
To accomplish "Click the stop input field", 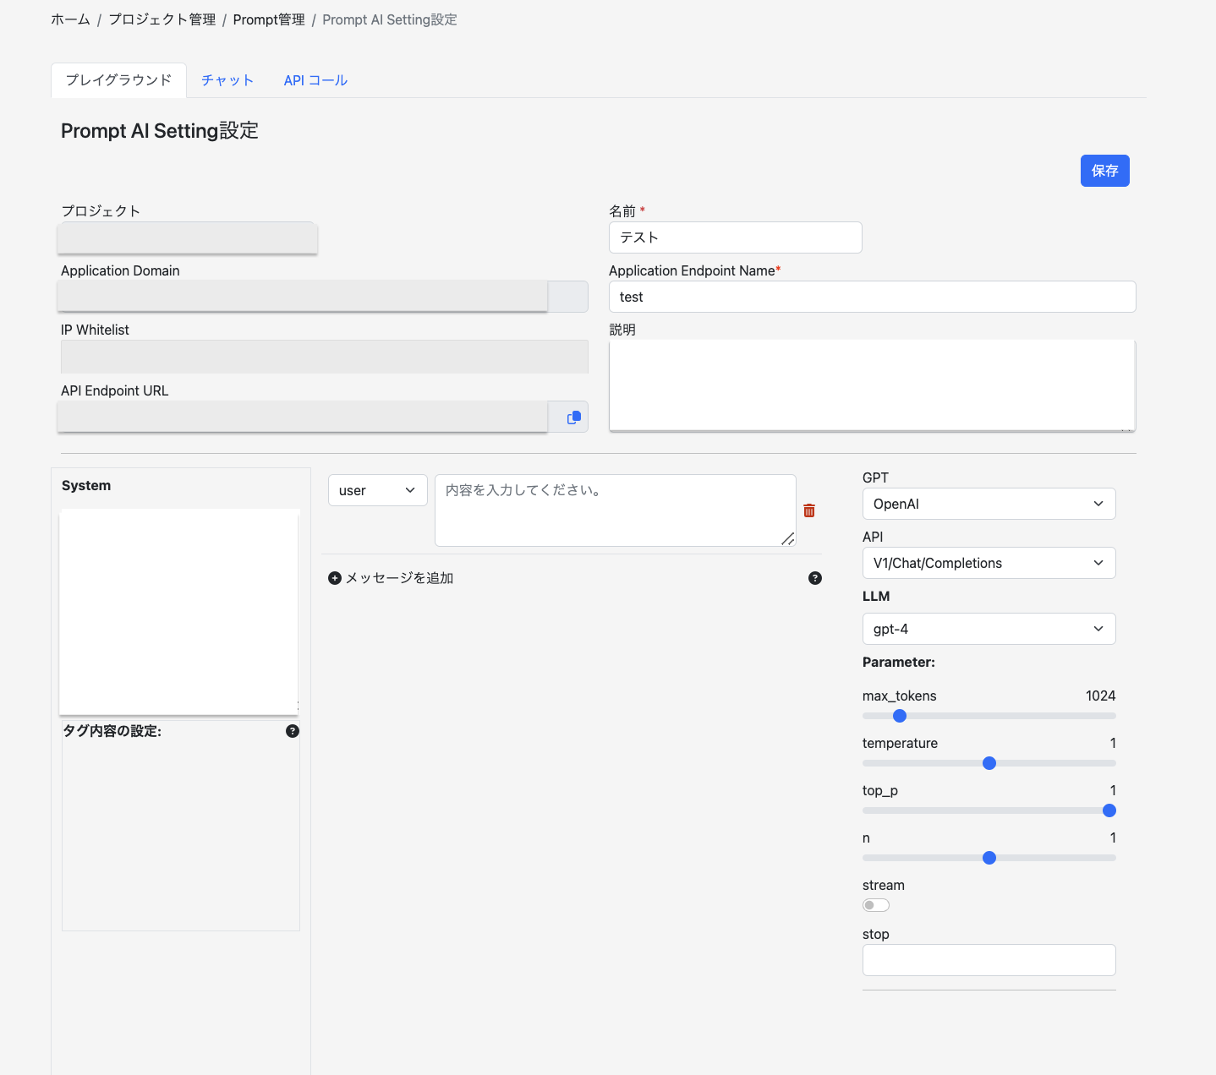I will click(989, 960).
